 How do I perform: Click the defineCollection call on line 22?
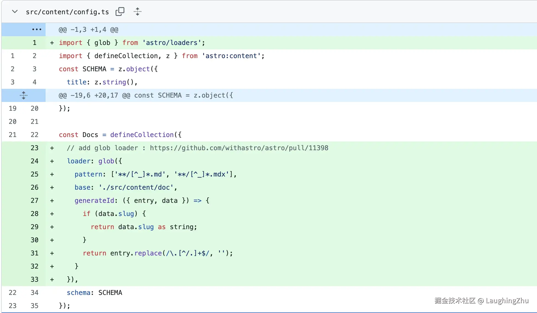coord(142,135)
